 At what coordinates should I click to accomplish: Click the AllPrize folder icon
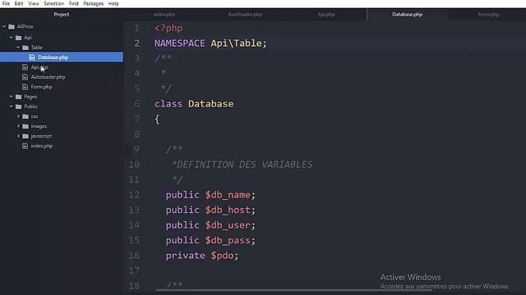(x=12, y=26)
